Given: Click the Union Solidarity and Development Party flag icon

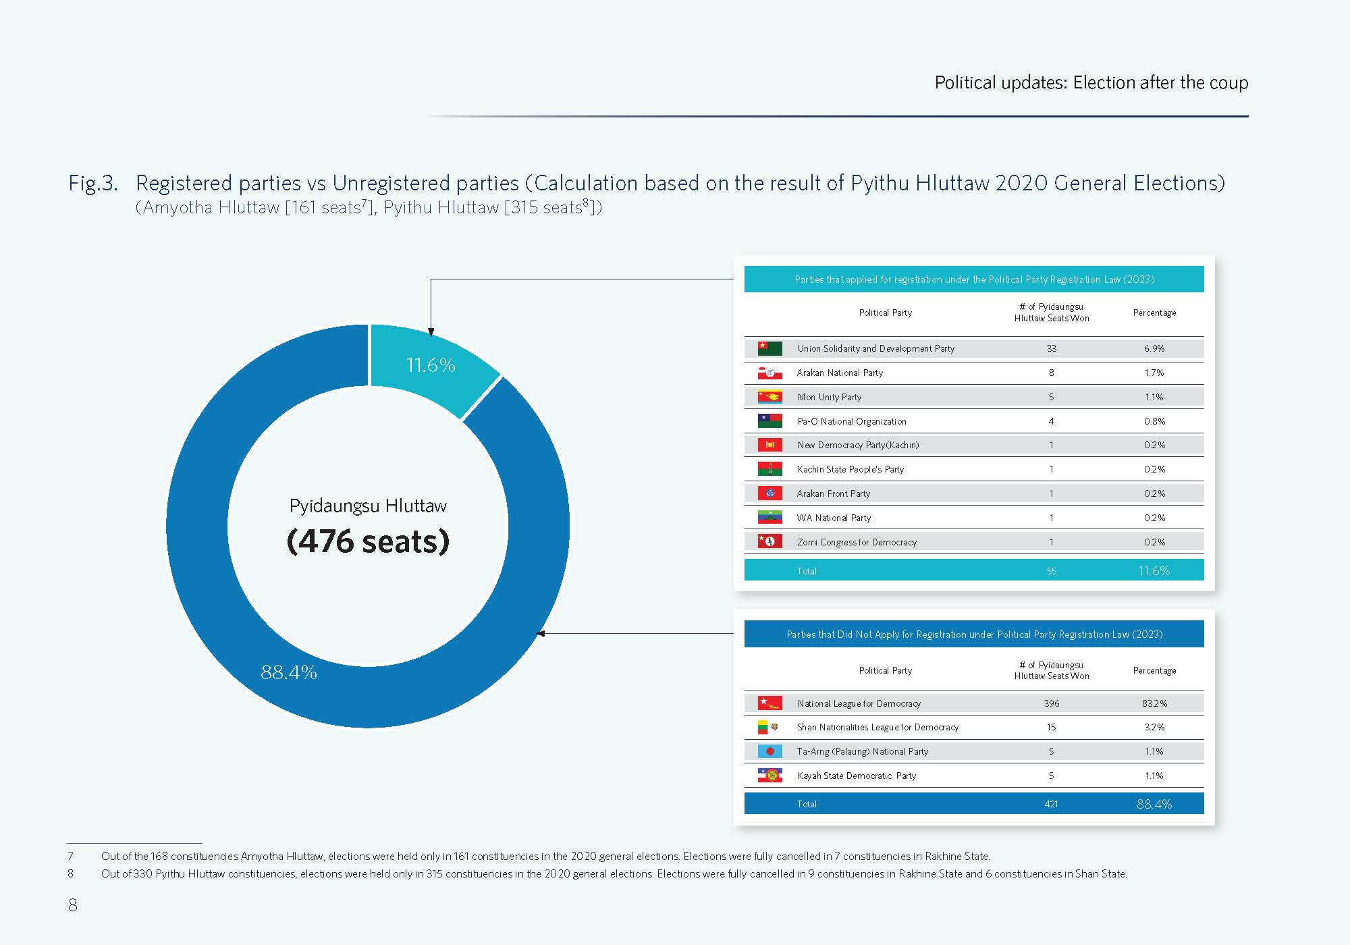Looking at the screenshot, I should [769, 348].
